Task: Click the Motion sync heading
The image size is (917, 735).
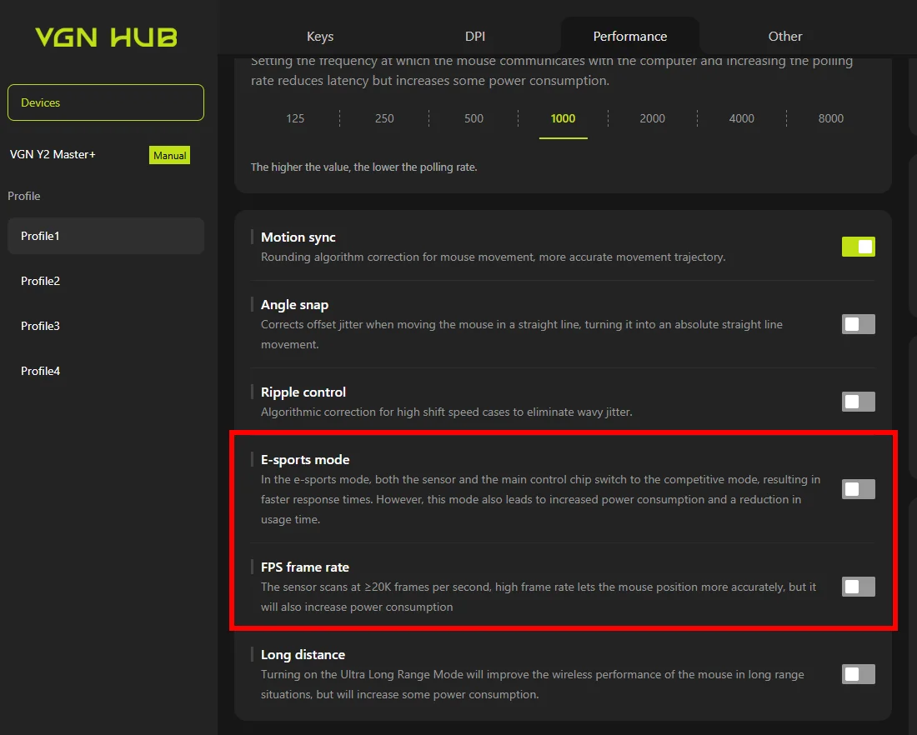Action: pos(298,237)
